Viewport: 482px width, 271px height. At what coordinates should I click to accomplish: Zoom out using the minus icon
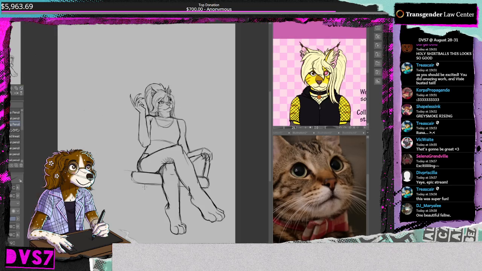[x=300, y=128]
